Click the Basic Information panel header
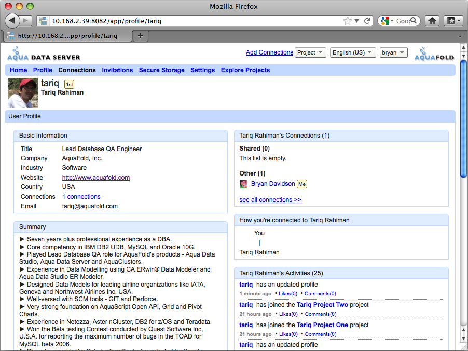Image resolution: width=468 pixels, height=351 pixels. [x=120, y=136]
